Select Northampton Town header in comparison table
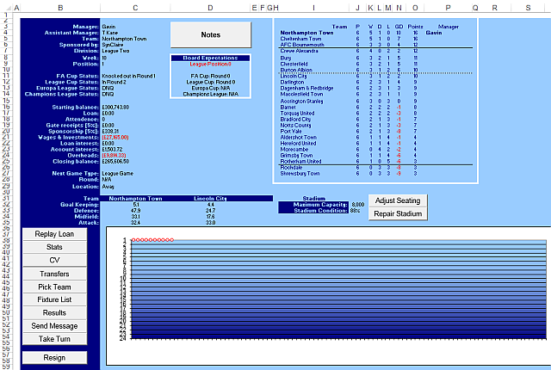 [x=135, y=199]
